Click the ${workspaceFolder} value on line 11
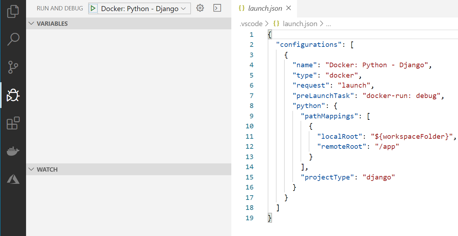The image size is (458, 236). pyautogui.click(x=411, y=136)
